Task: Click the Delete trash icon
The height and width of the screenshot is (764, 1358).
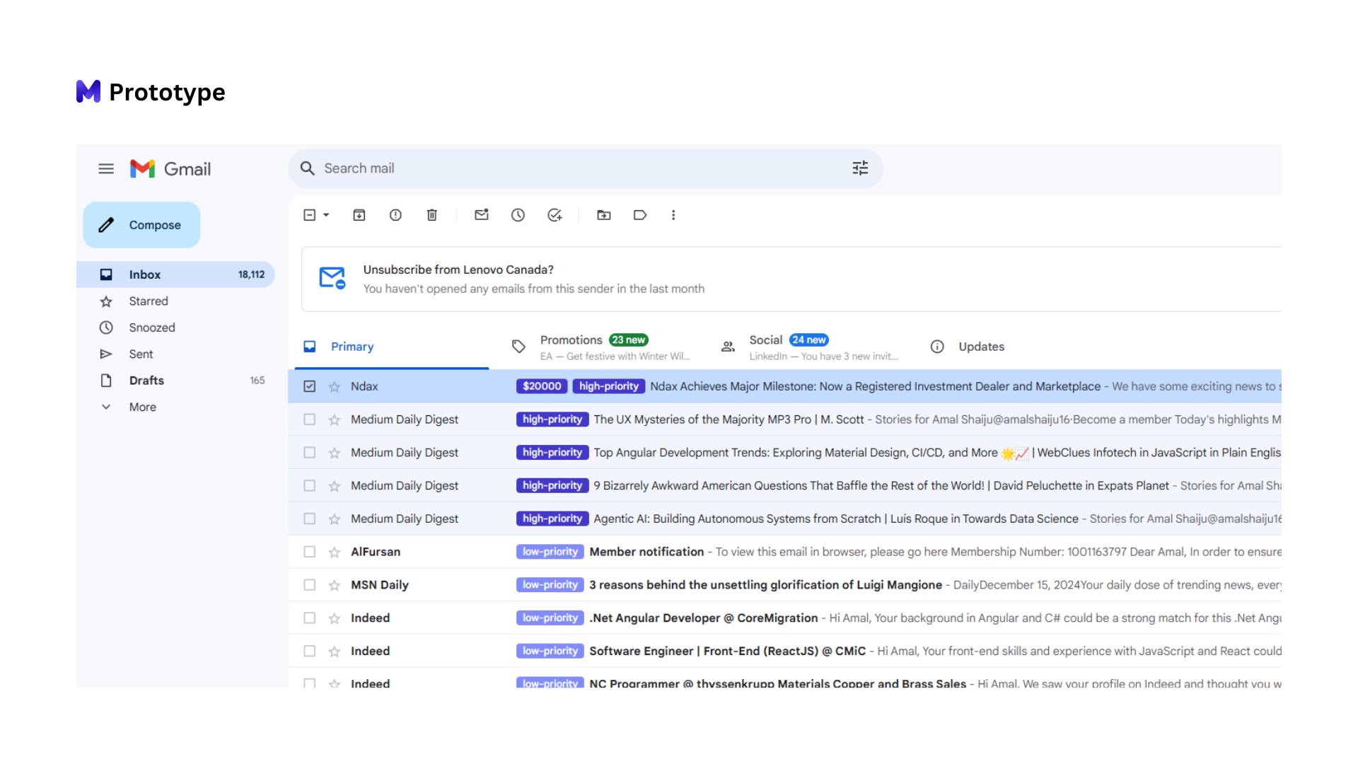Action: pyautogui.click(x=432, y=215)
